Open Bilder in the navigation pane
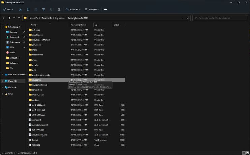The width and height of the screenshot is (250, 155). point(12,47)
